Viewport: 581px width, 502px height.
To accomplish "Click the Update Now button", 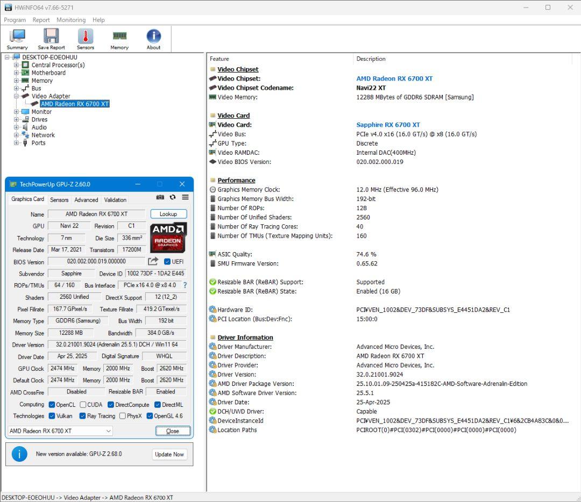I will [x=169, y=454].
